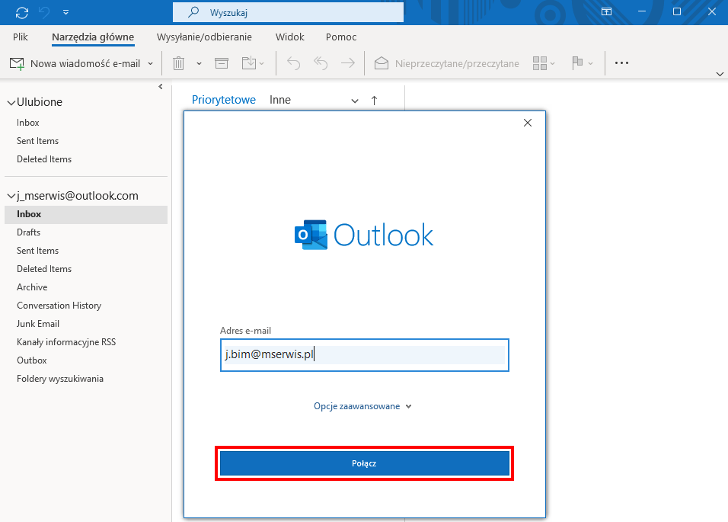This screenshot has height=522, width=728.
Task: Open Inbox under Ulubione
Action: tap(28, 123)
